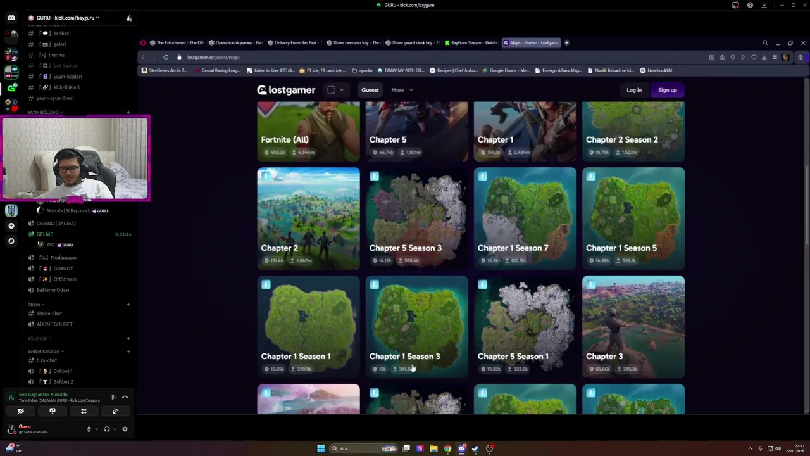Open Discord user settings gear

click(x=125, y=429)
